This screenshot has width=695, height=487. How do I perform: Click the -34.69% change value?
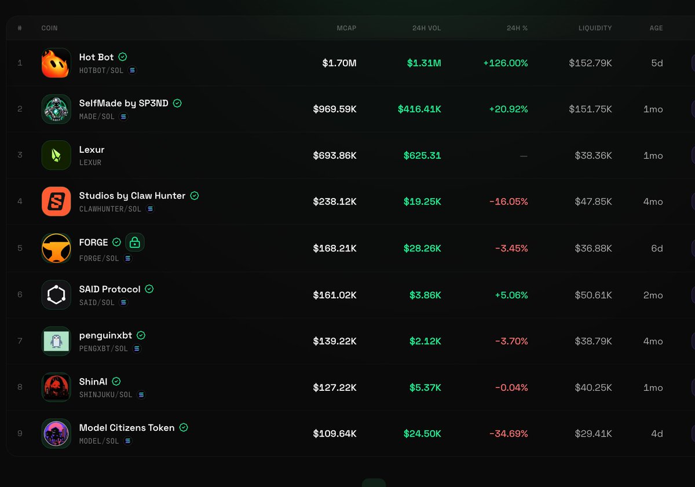click(x=509, y=433)
